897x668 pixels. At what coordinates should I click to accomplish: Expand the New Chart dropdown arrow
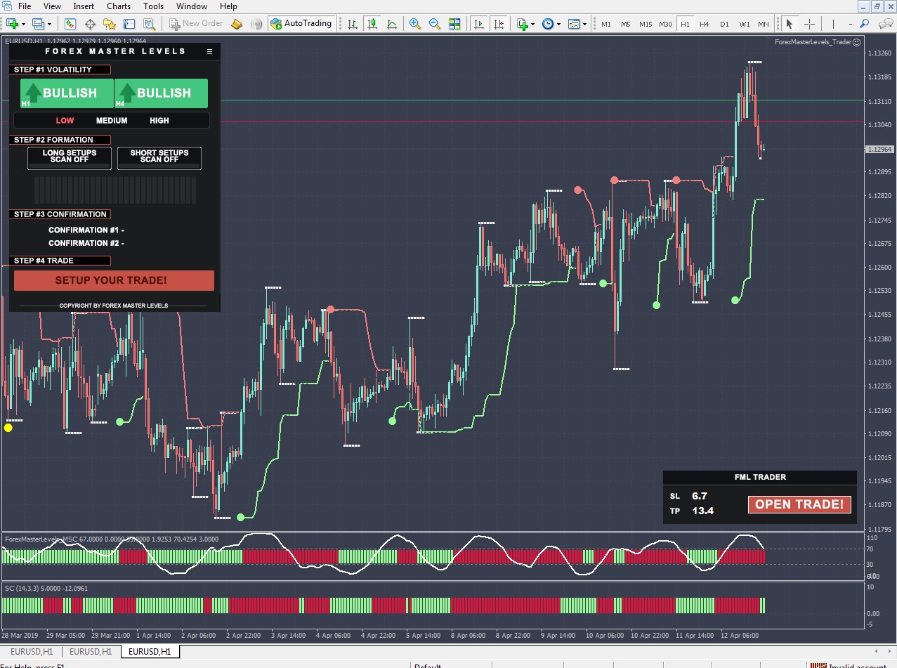click(x=23, y=23)
